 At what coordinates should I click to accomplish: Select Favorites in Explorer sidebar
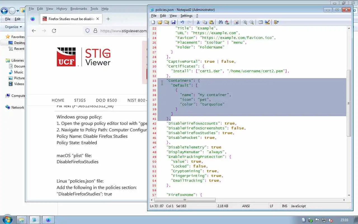[x=18, y=37]
